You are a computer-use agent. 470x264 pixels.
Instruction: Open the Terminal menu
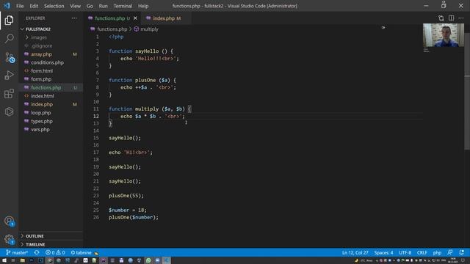point(123,6)
